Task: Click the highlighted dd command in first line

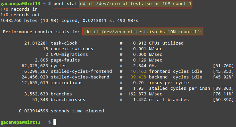Action: pos(136,4)
